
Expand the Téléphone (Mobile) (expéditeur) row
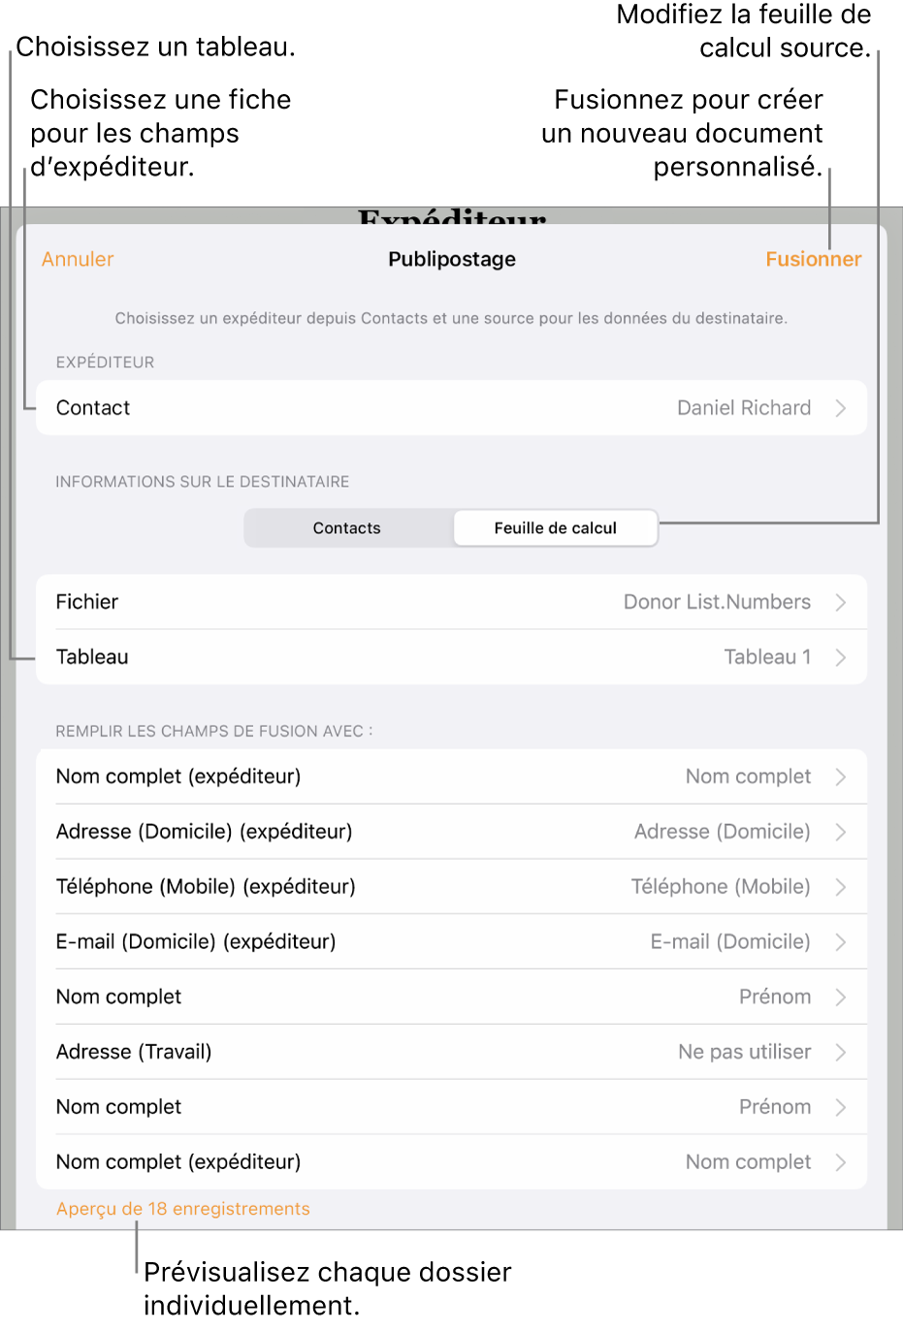842,886
